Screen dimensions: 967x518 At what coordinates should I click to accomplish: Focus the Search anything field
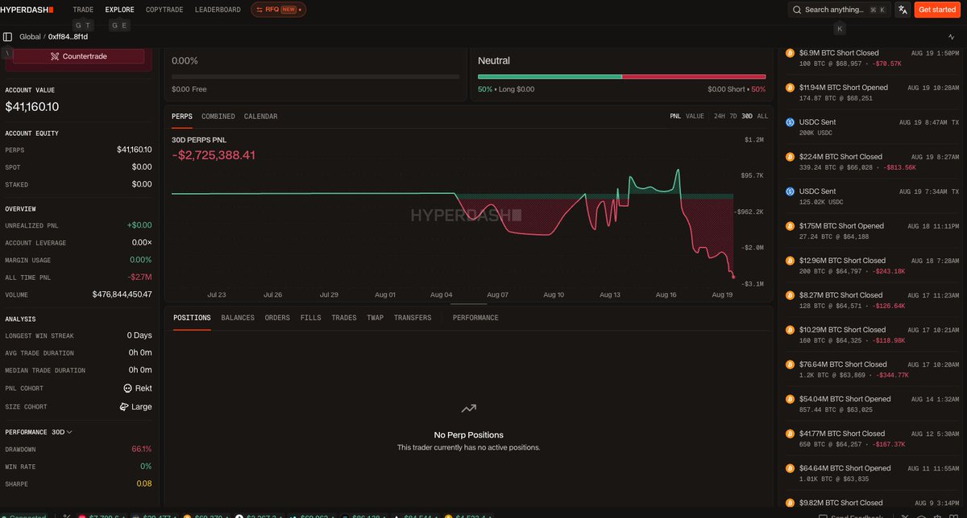(x=839, y=10)
